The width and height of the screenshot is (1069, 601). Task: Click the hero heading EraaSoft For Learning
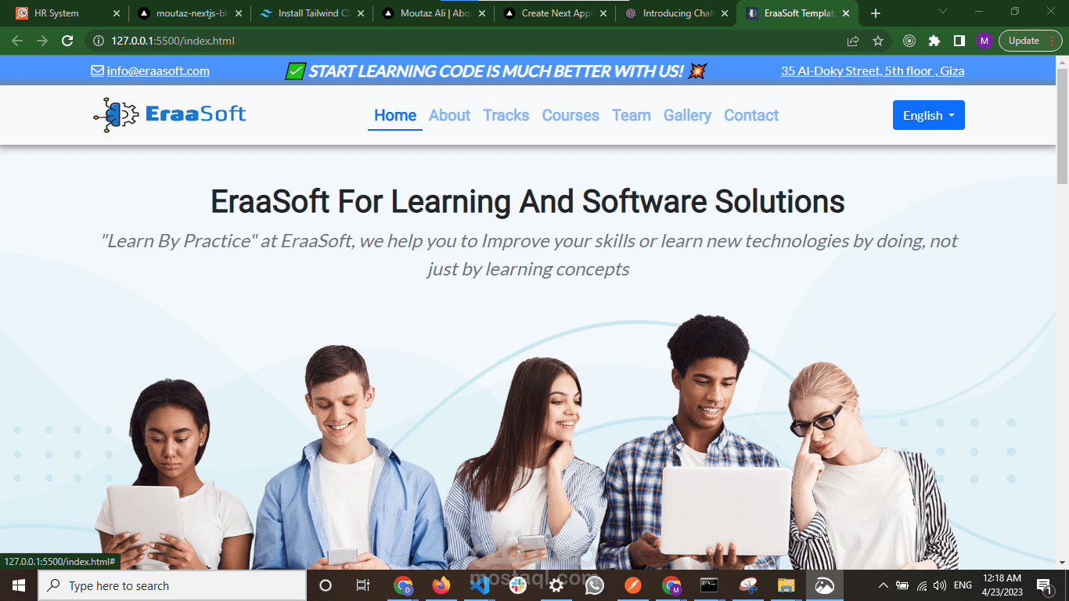pyautogui.click(x=527, y=202)
